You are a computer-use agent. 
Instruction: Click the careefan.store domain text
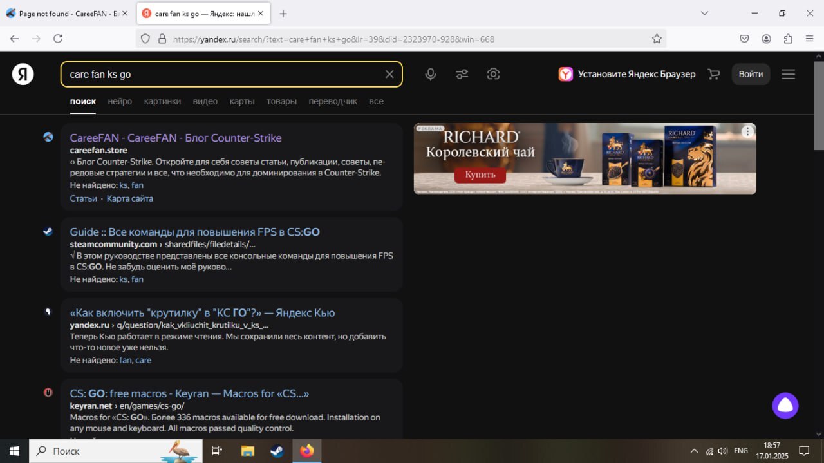(98, 150)
